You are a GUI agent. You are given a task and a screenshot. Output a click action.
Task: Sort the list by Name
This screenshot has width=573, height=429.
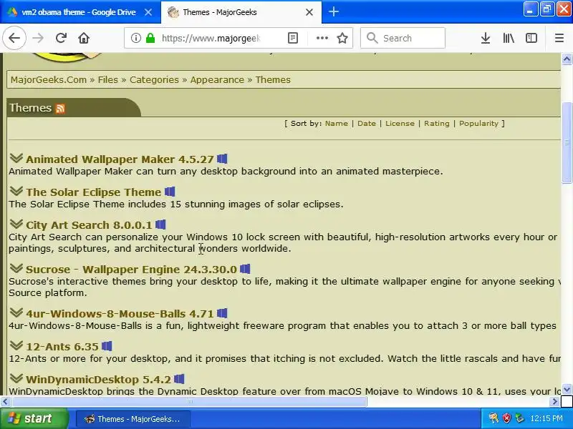[x=336, y=123]
